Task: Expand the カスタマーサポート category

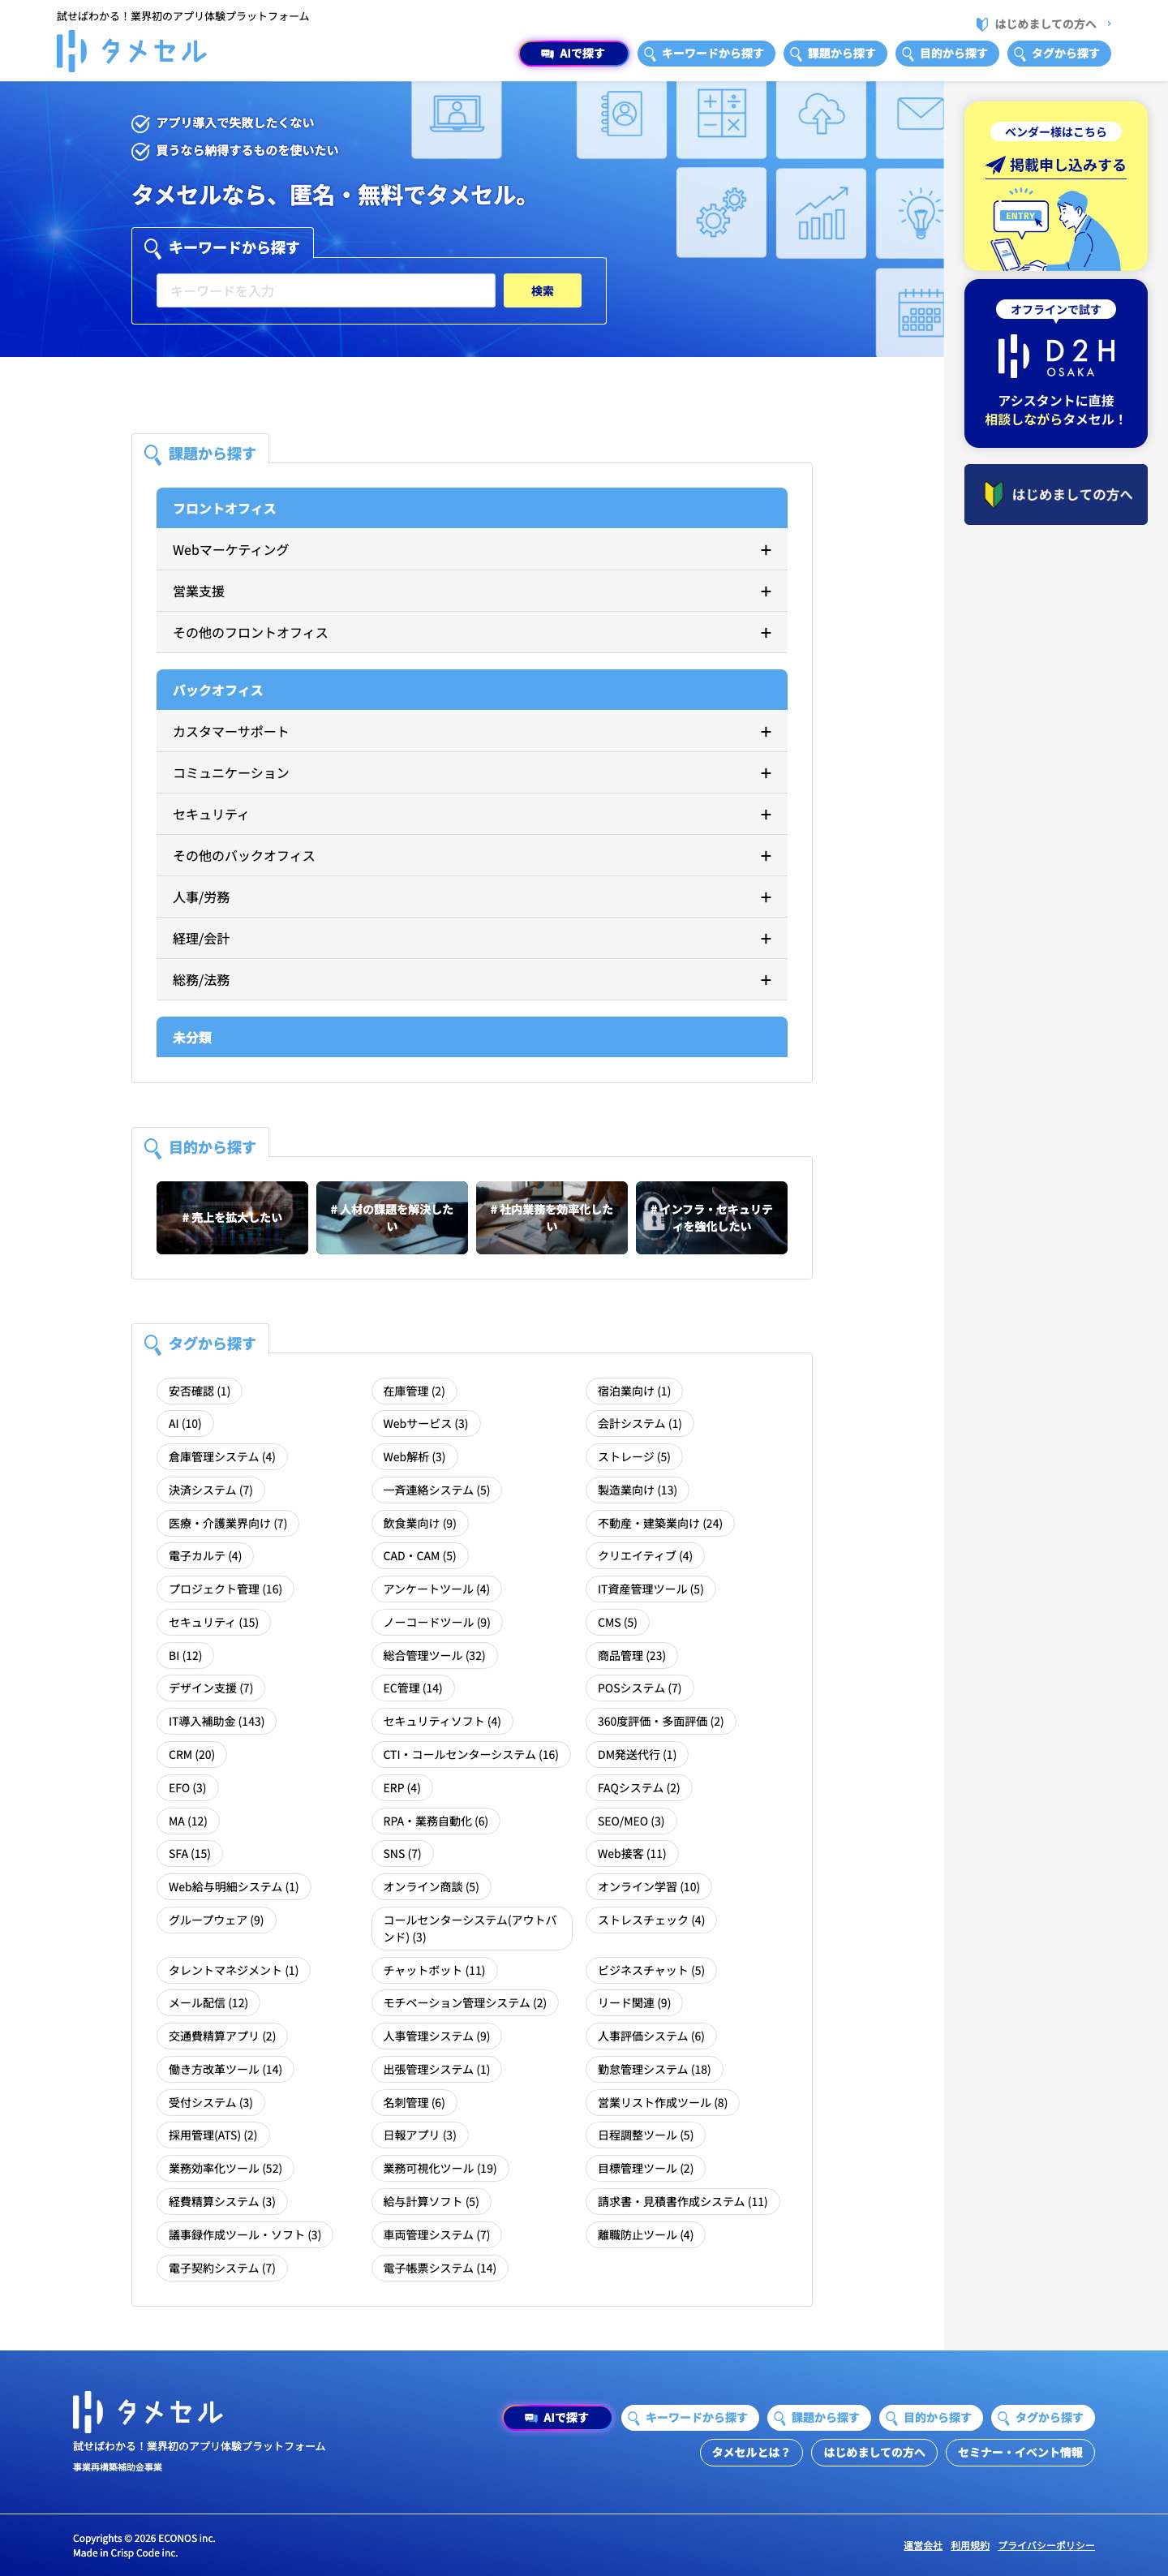Action: click(472, 732)
